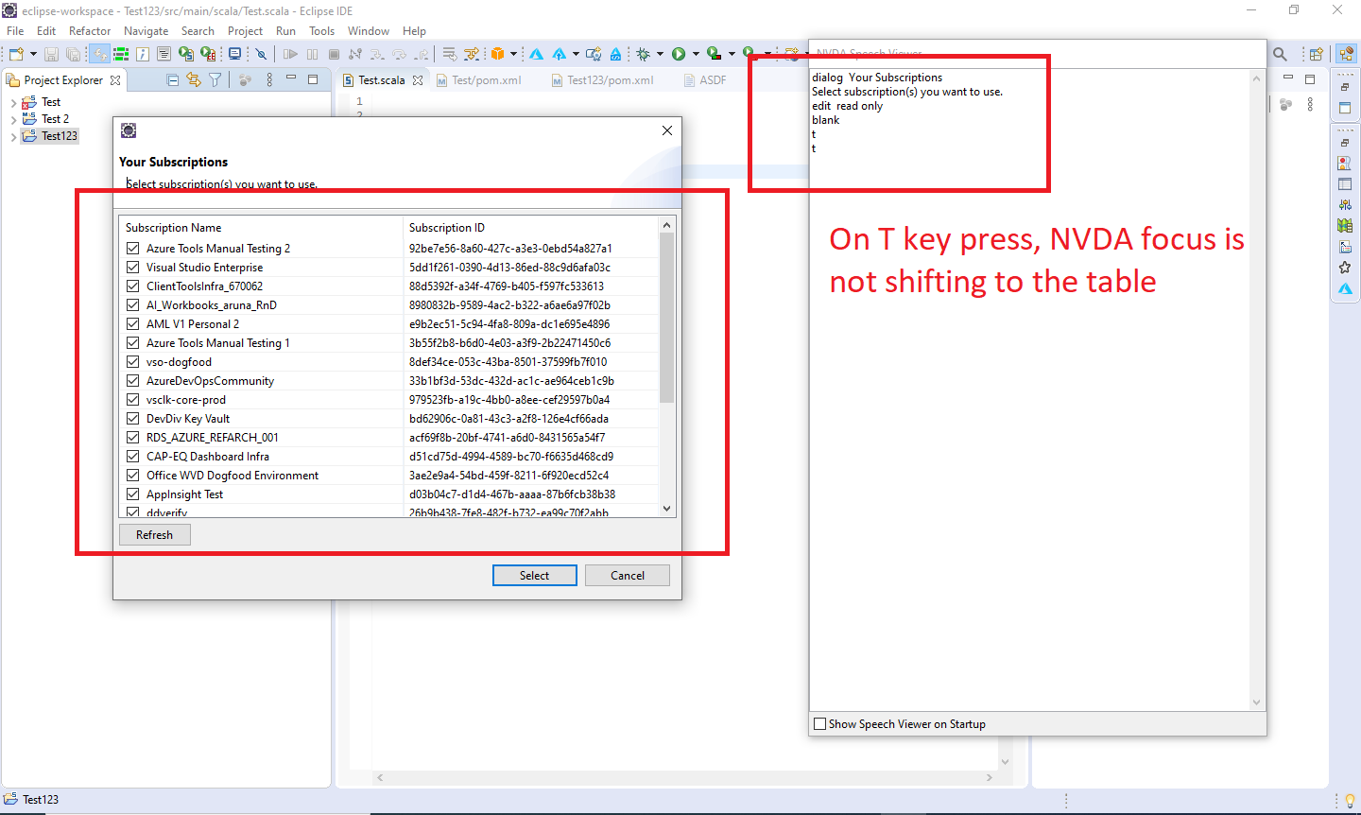Uncheck the Azure Tools Manual Testing 2 subscription
1361x815 pixels.
click(x=132, y=248)
